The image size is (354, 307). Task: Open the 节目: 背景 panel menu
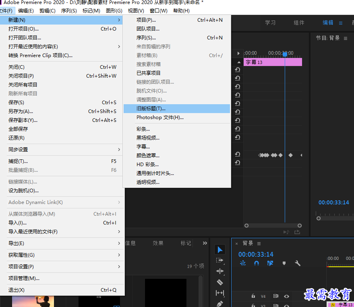(x=346, y=38)
